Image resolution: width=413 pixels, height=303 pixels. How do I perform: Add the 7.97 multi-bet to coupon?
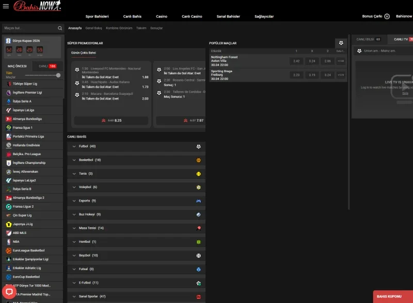coord(181,121)
